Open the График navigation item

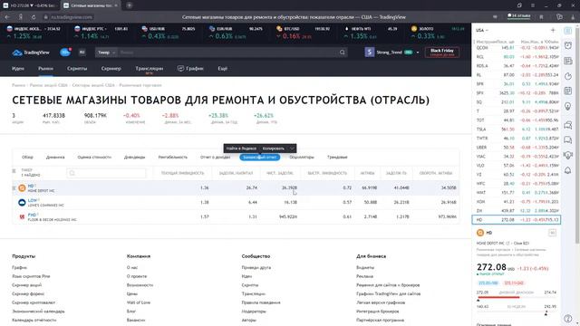pos(190,69)
